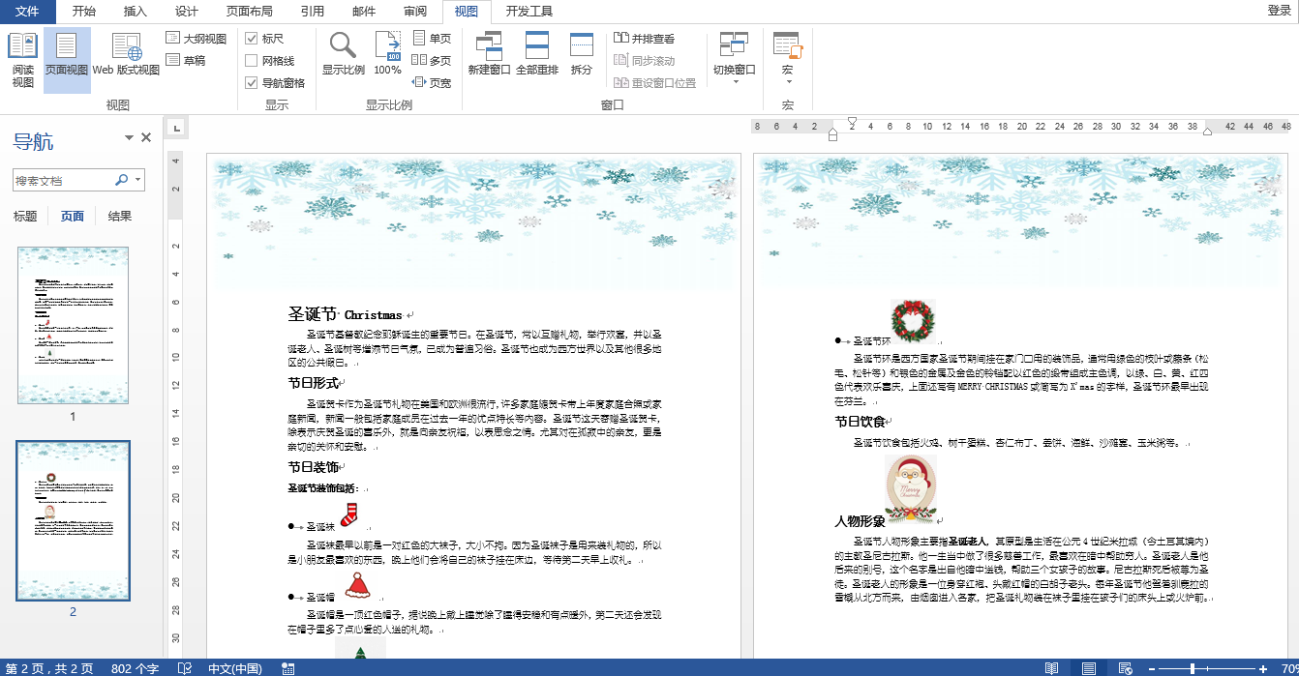The width and height of the screenshot is (1299, 676).
Task: Show Pages (页面) in navigation pane
Action: click(73, 217)
